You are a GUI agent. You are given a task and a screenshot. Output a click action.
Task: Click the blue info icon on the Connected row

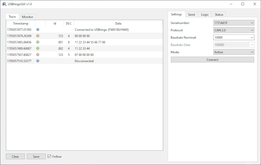pyautogui.click(x=38, y=30)
